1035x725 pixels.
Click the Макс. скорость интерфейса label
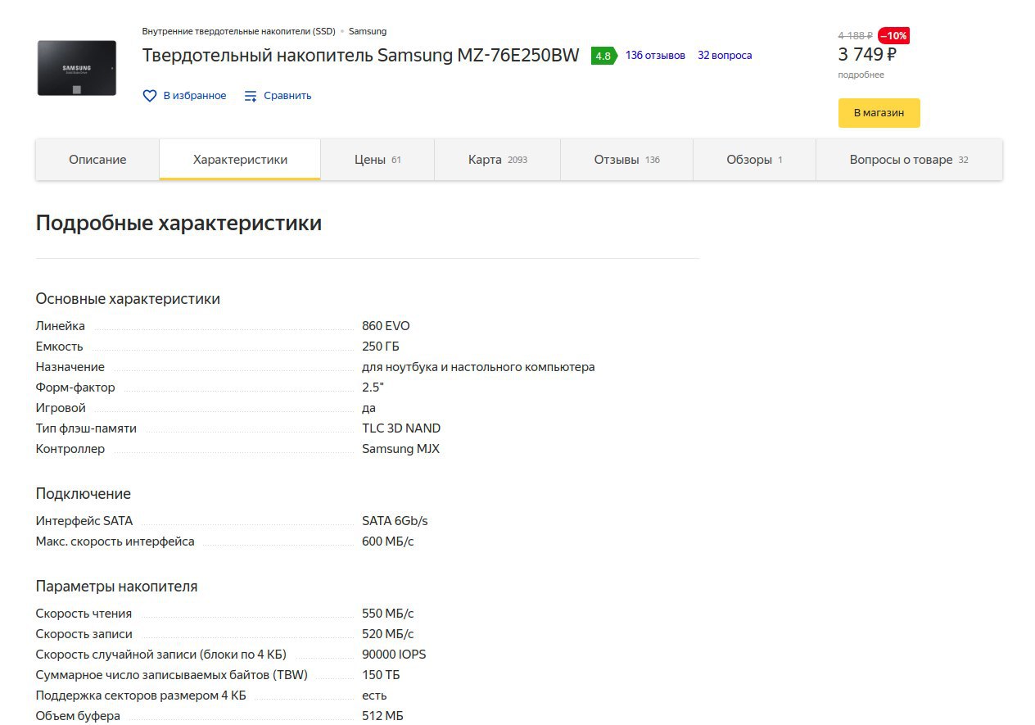coord(115,541)
